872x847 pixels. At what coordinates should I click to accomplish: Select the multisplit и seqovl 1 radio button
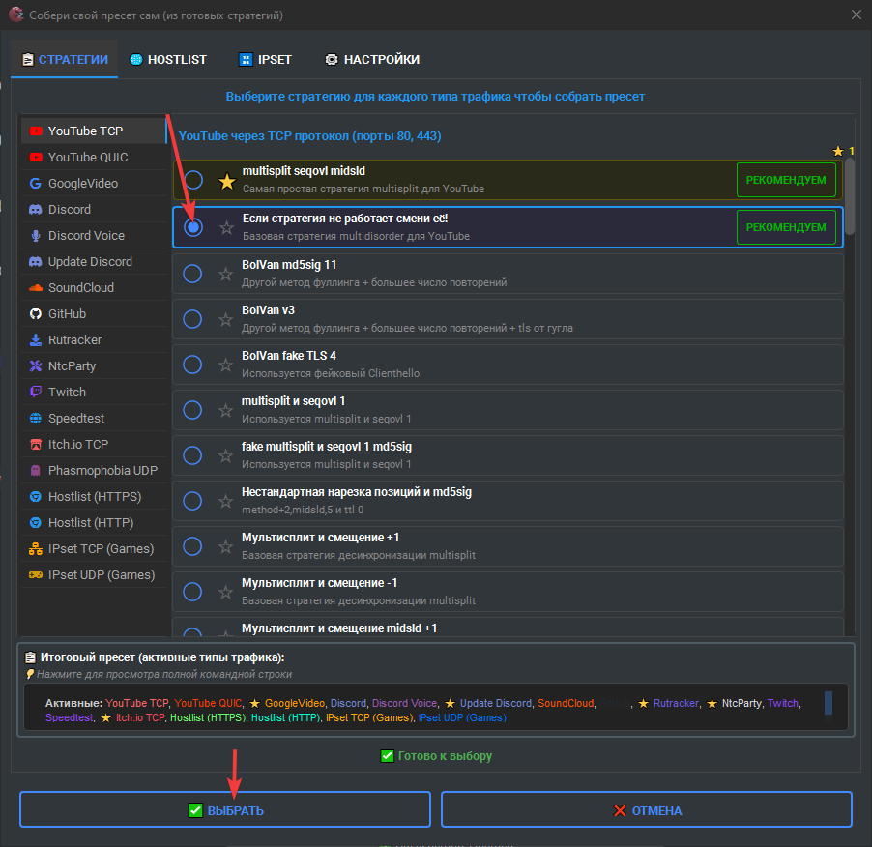(192, 410)
